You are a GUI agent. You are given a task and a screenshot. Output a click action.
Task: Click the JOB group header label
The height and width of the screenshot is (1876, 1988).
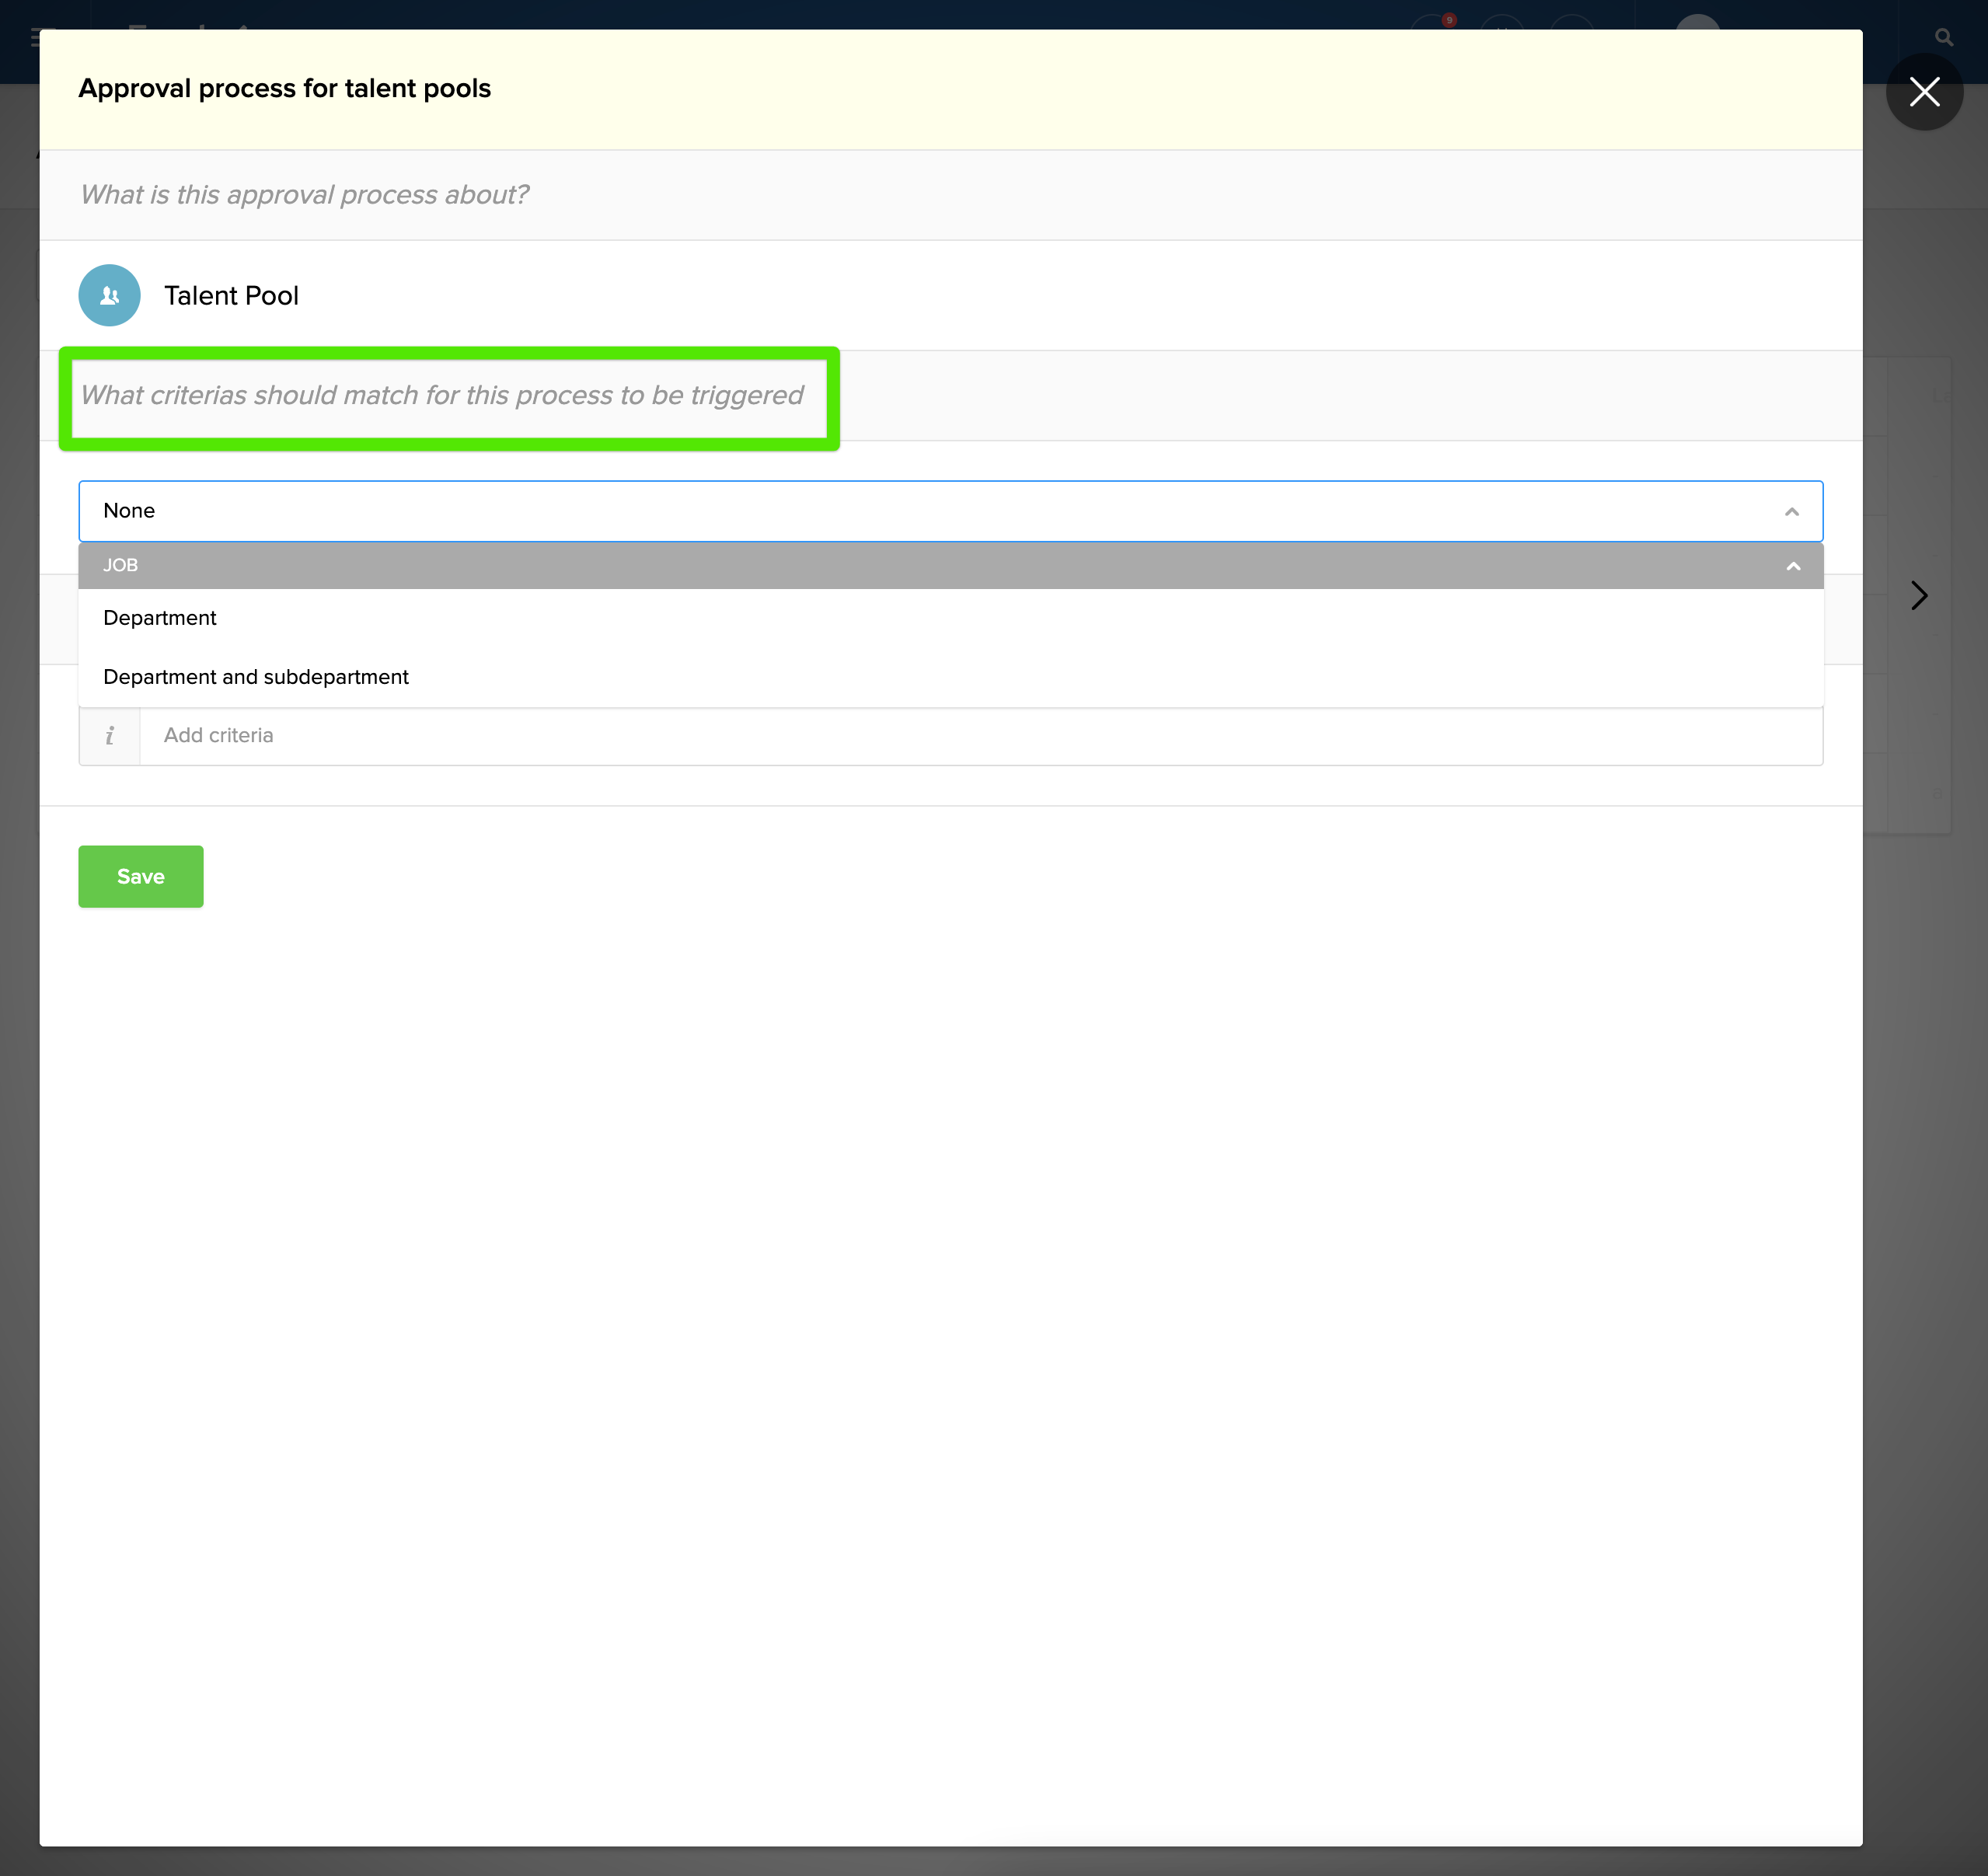[120, 565]
